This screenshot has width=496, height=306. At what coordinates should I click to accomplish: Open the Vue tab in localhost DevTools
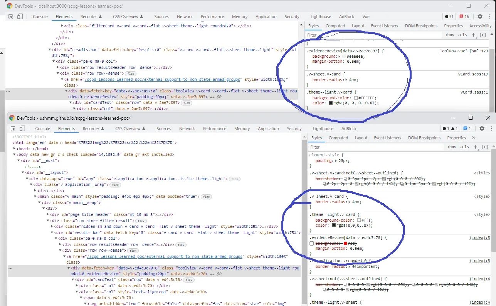366,17
